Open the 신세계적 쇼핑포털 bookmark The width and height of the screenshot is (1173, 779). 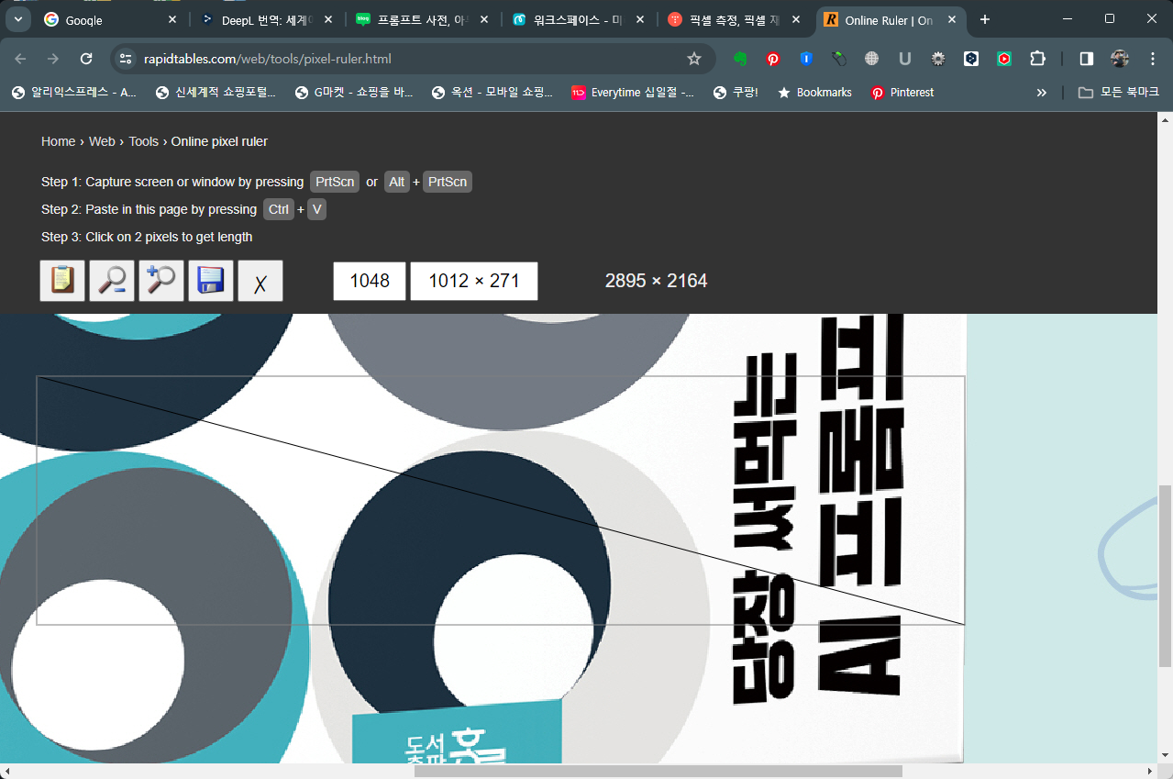(216, 93)
